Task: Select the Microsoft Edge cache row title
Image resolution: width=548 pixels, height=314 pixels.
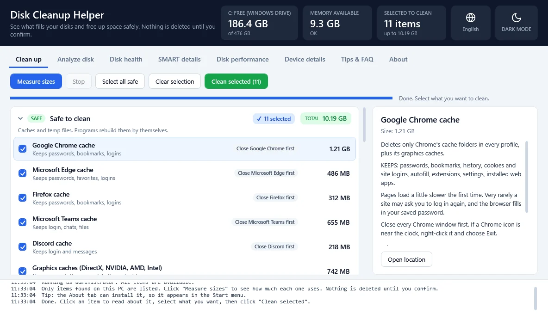Action: (63, 170)
